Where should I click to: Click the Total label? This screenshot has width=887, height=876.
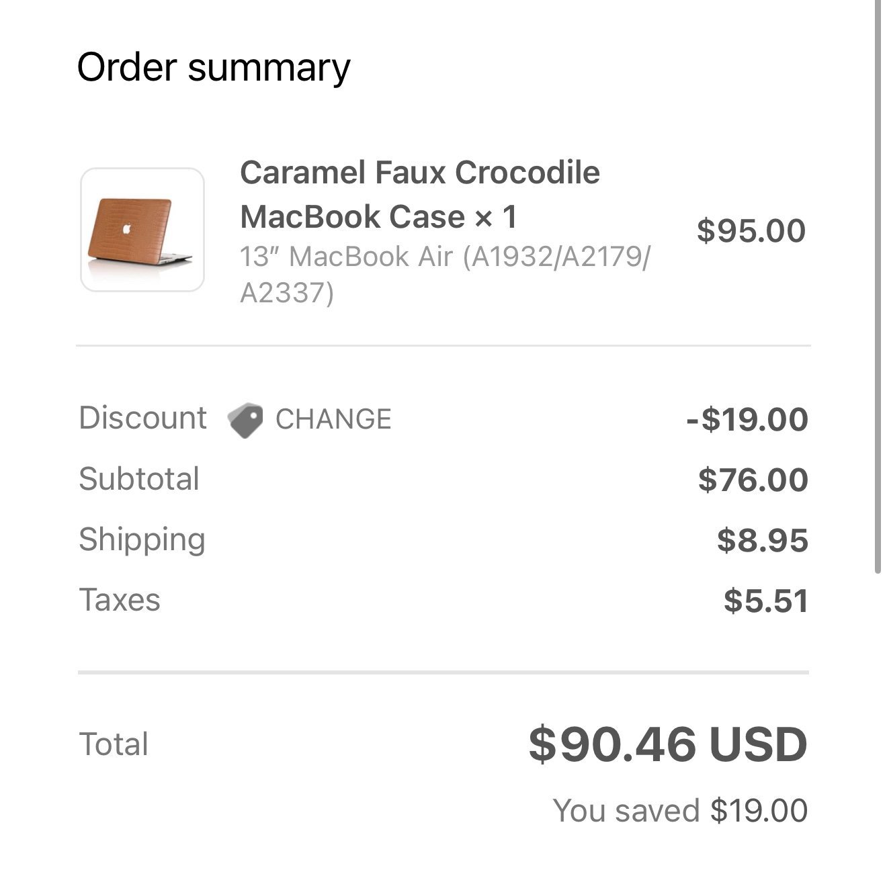114,744
